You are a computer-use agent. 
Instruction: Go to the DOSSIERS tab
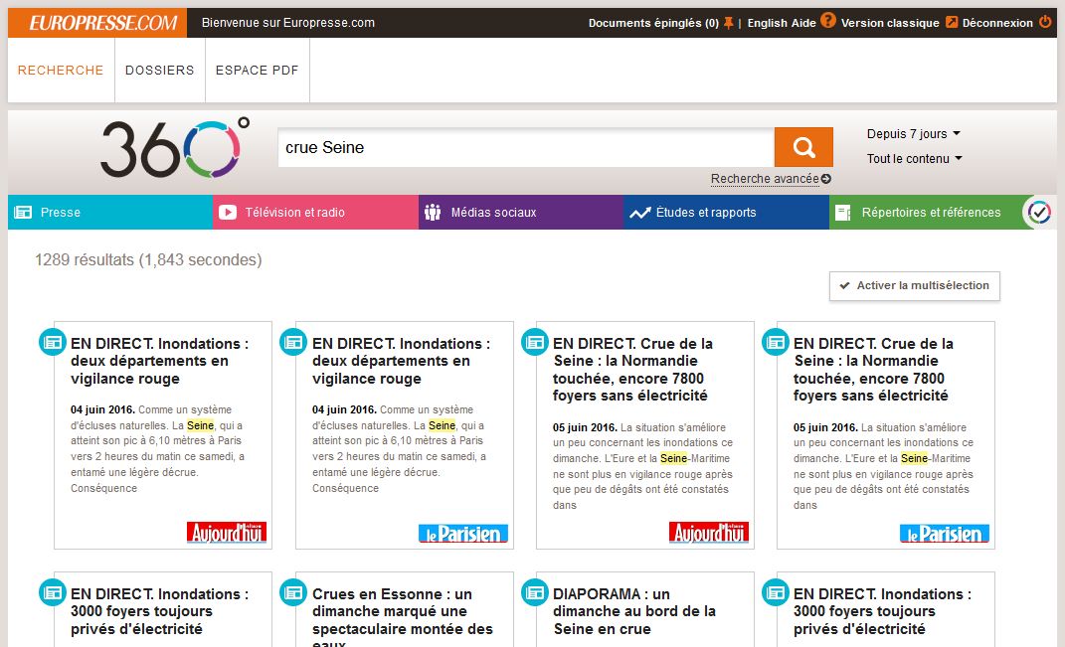[160, 70]
